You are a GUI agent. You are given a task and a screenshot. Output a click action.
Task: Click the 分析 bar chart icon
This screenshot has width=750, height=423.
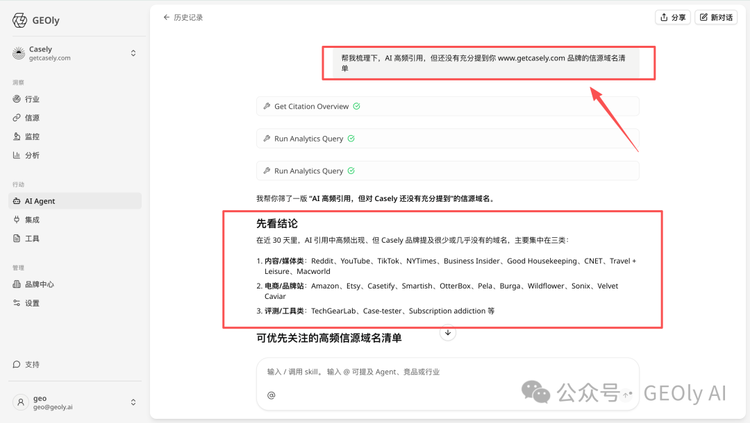[17, 155]
